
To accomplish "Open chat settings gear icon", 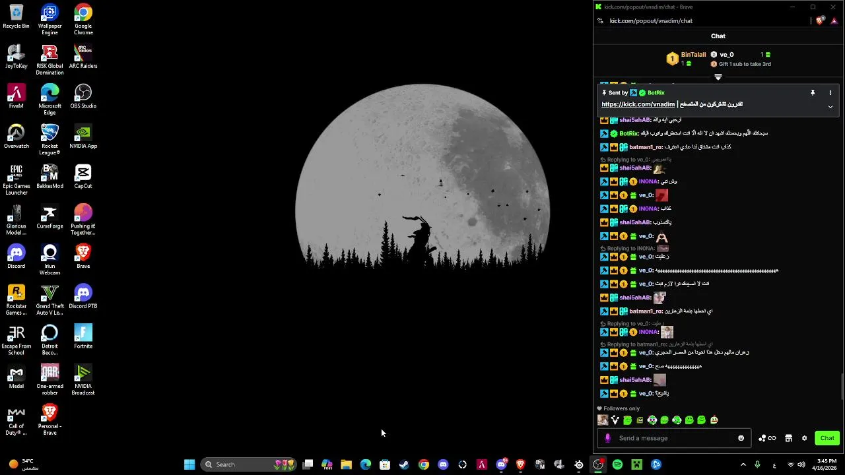I will coord(804,438).
